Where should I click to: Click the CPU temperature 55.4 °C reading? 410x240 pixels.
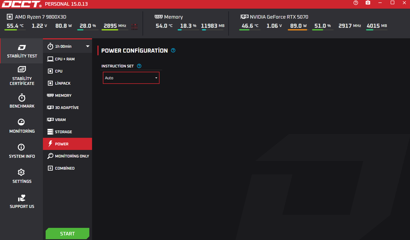[15, 26]
